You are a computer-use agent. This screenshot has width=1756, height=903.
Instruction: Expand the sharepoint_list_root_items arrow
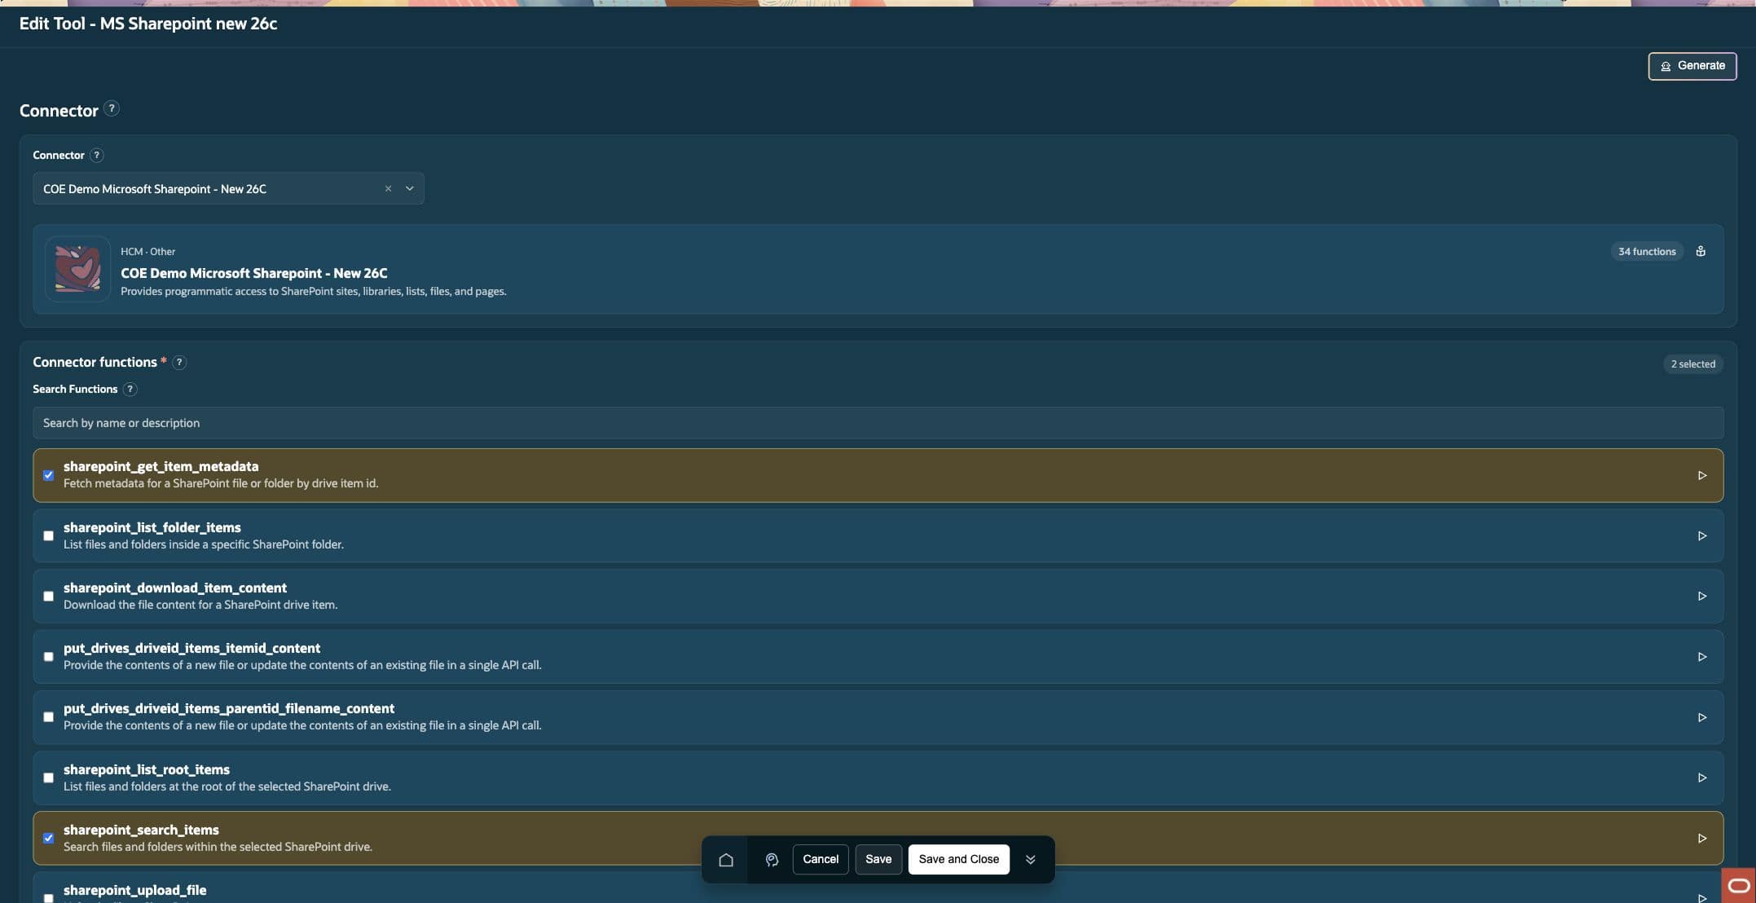1702,777
